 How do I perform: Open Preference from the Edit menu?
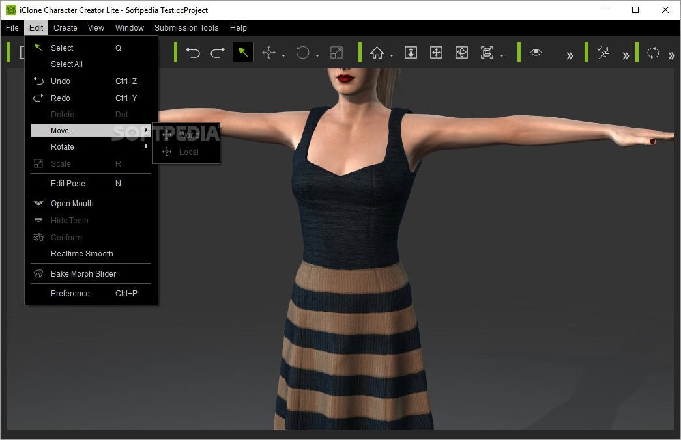[x=91, y=294]
